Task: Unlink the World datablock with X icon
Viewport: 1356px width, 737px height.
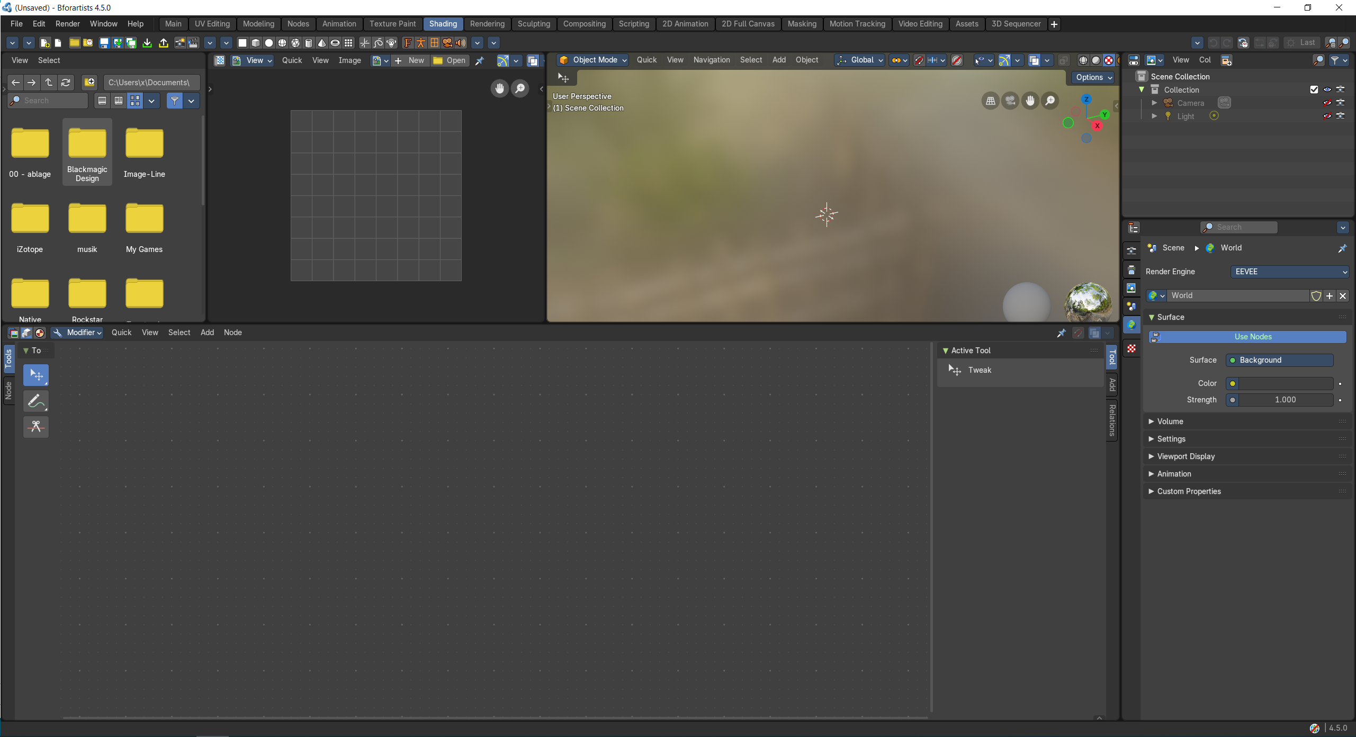Action: point(1343,296)
